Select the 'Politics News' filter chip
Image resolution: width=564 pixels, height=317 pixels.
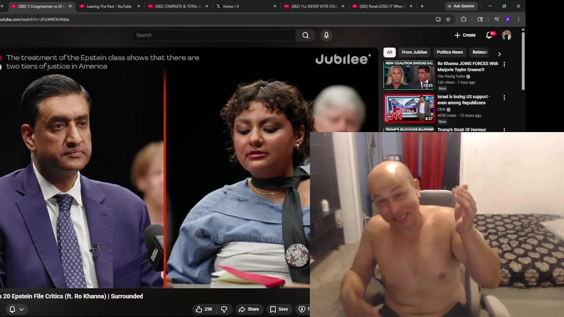pyautogui.click(x=449, y=52)
